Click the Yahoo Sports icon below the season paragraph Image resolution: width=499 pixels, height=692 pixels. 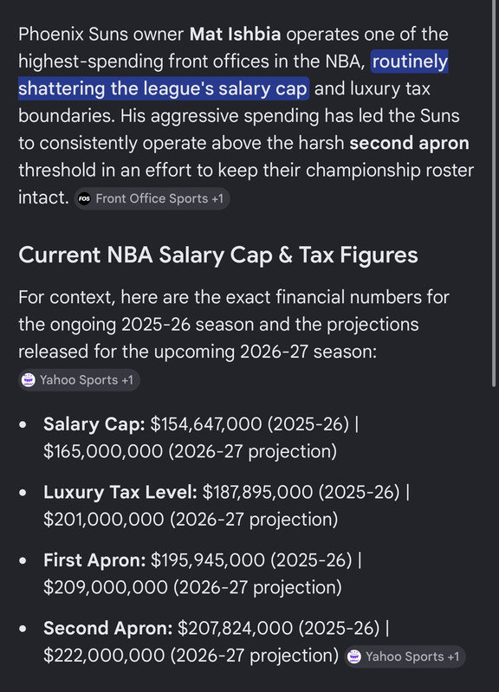[x=29, y=380]
